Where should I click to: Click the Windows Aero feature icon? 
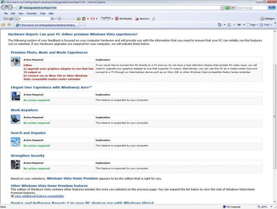click(x=15, y=96)
